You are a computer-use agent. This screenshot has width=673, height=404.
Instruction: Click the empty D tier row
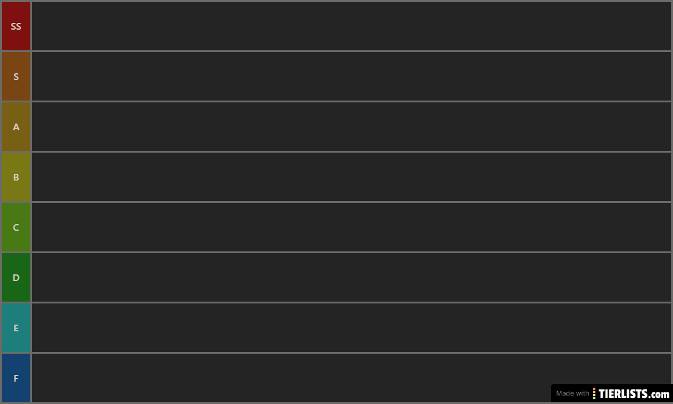[352, 277]
